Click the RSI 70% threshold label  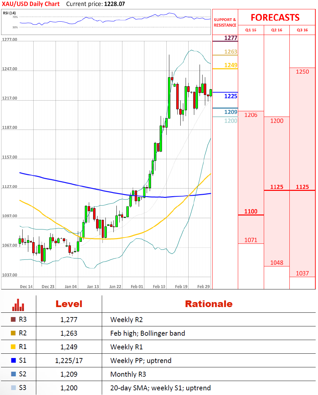(15, 17)
